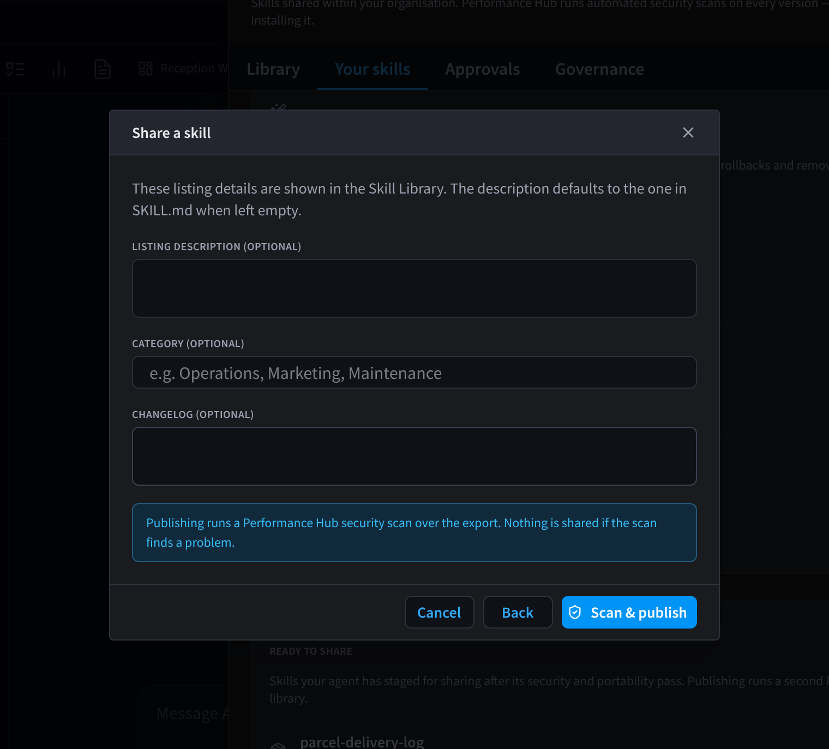829x749 pixels.
Task: Click into the Category input field
Action: [x=414, y=372]
